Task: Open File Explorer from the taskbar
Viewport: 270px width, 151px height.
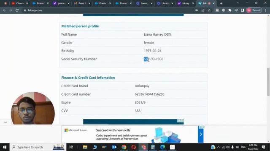Action: pyautogui.click(x=85, y=147)
